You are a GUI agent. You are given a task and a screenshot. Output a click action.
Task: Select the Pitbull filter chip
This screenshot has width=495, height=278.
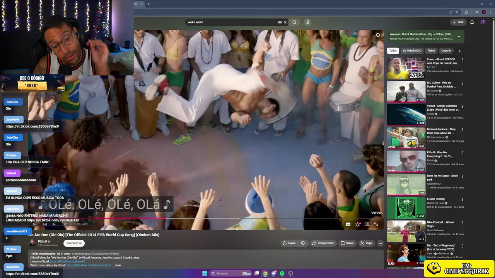pos(431,51)
